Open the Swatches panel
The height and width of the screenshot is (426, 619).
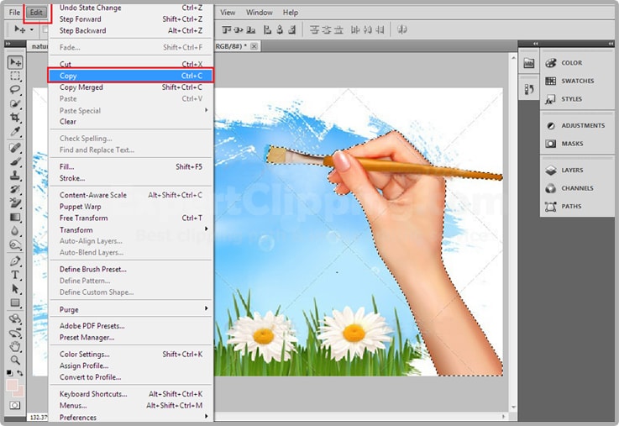coord(577,81)
